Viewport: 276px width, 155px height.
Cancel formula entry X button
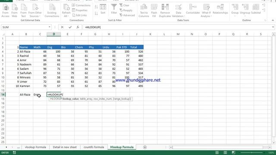[62, 27]
